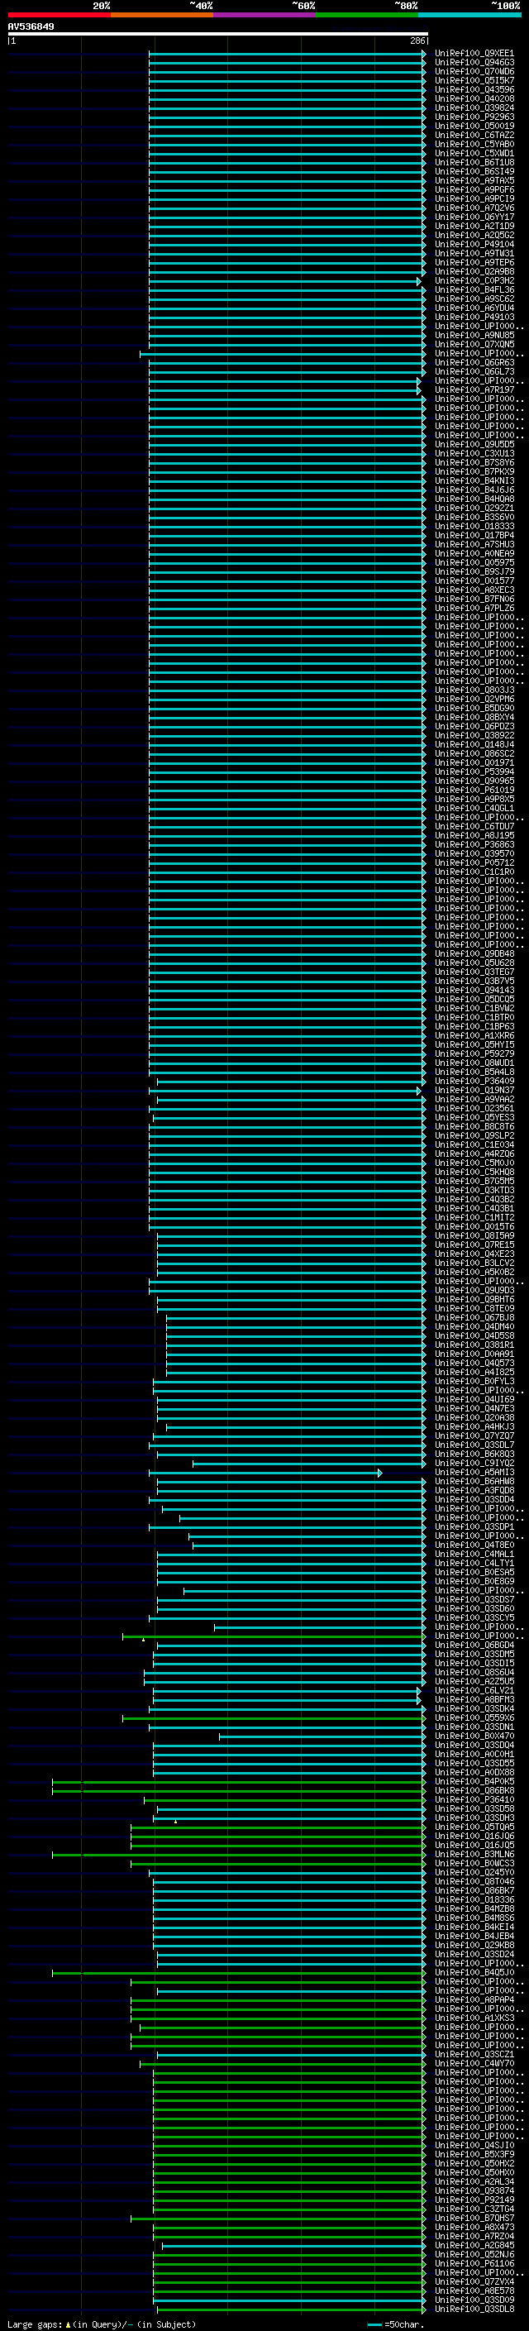This screenshot has width=529, height=2331.
Task: Select hit UniRef100_Q19N37
Action: (474, 1091)
